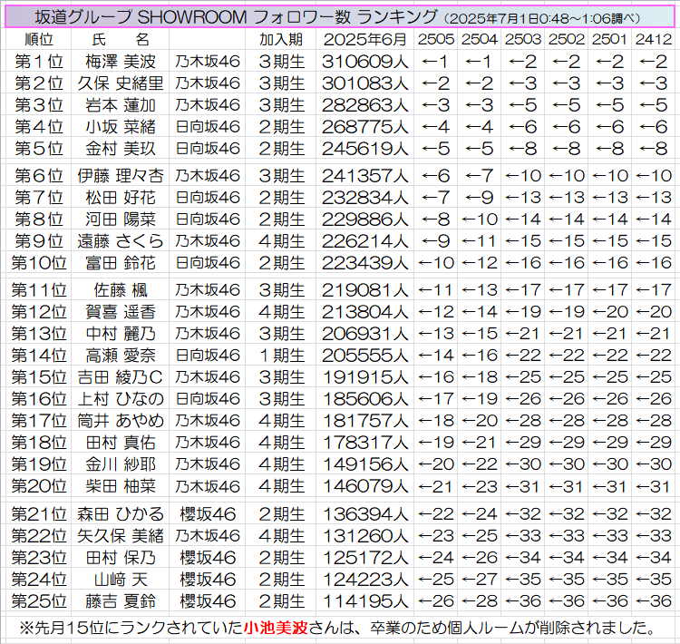The height and width of the screenshot is (644, 680).
Task: Click the follower count 245619人
Action: click(364, 149)
